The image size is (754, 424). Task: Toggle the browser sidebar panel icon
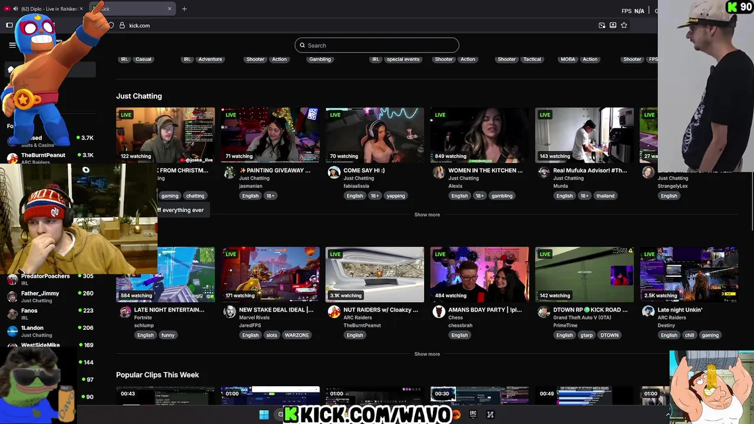(9, 25)
